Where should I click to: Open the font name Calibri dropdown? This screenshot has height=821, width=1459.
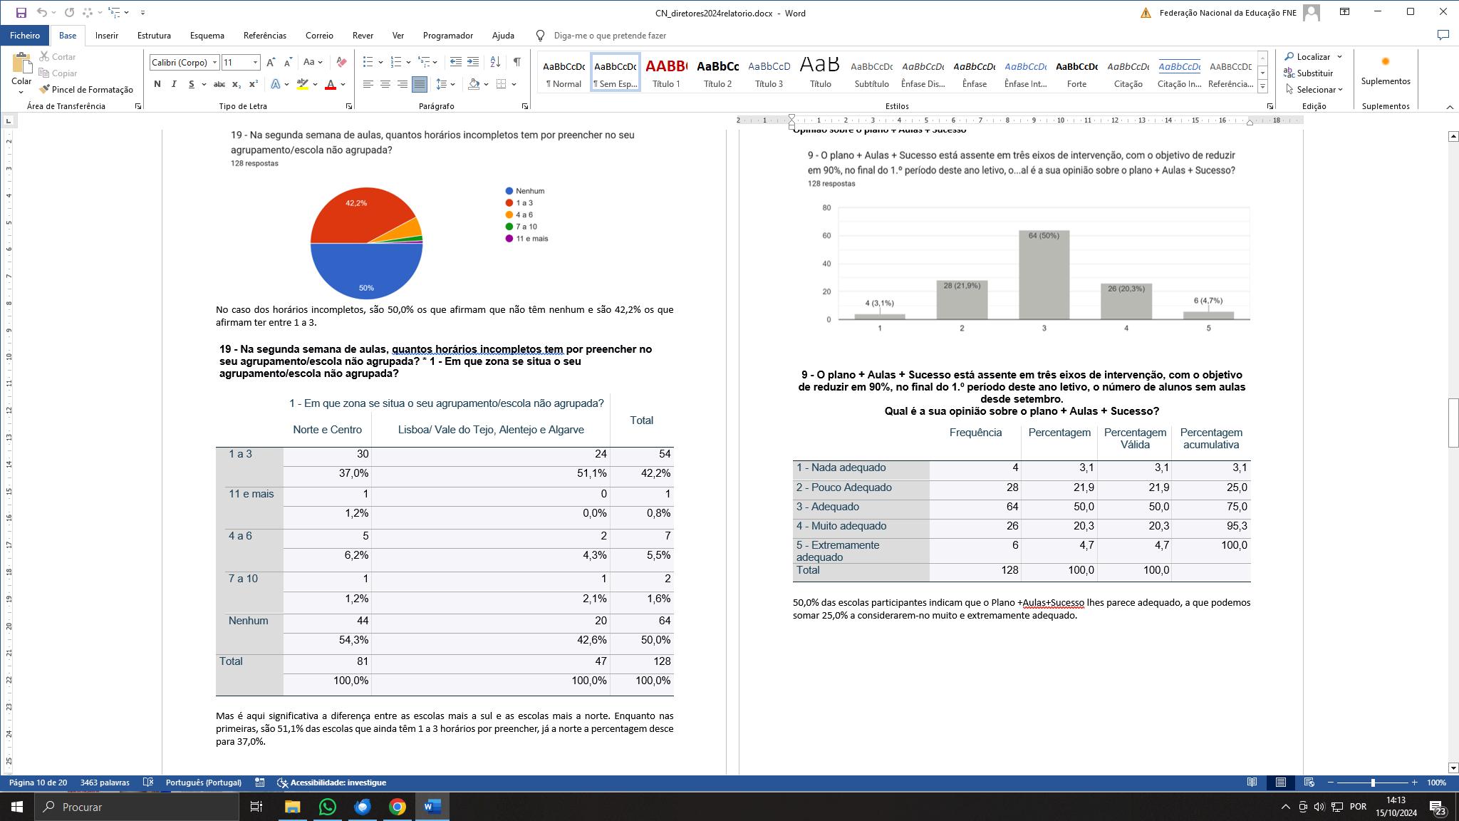[x=214, y=63]
